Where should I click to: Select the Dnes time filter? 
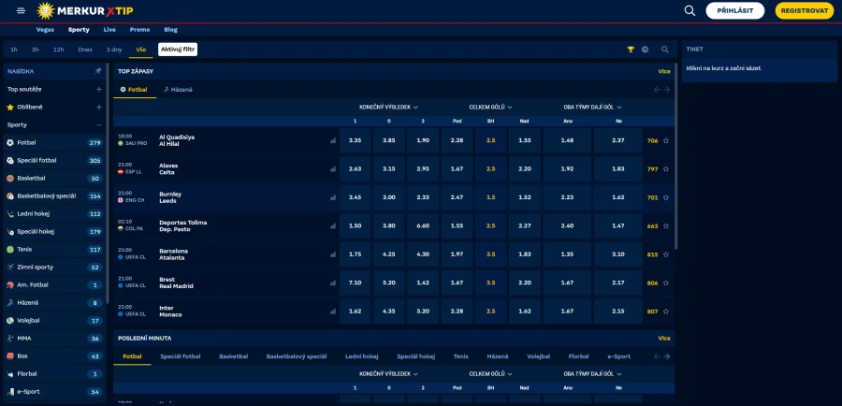click(x=85, y=50)
